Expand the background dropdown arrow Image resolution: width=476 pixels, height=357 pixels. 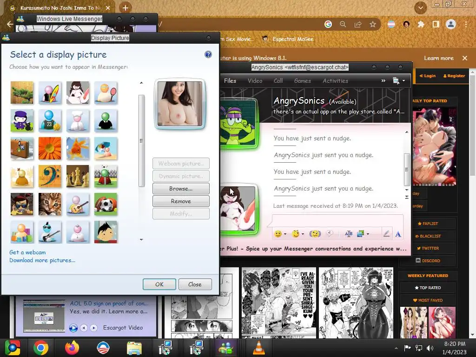coord(368,234)
